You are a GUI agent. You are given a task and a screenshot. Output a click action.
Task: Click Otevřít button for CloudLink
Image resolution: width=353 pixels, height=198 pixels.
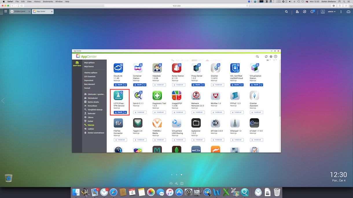(118, 85)
